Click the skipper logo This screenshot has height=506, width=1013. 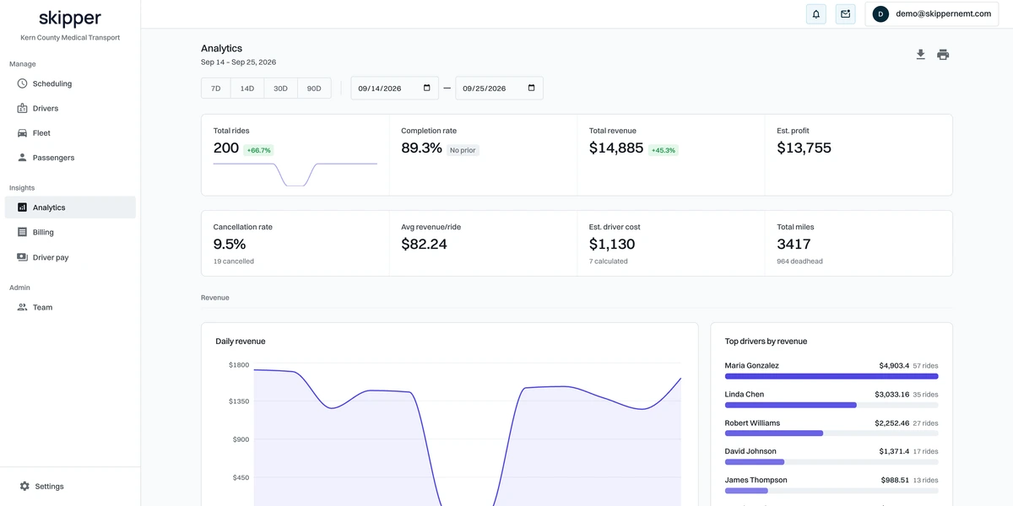[70, 19]
